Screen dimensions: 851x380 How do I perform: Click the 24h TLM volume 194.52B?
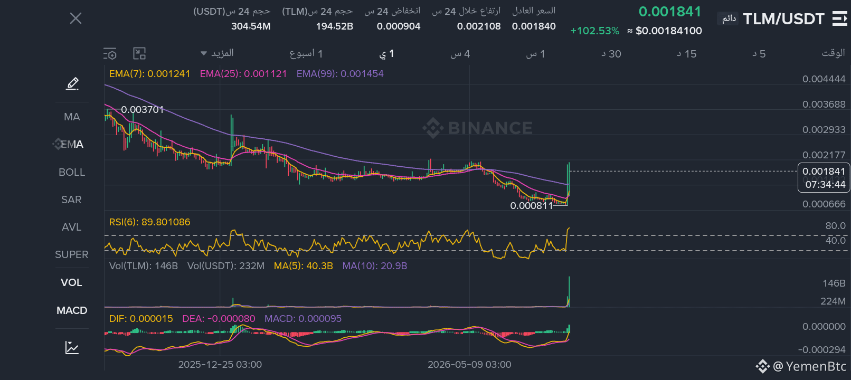click(335, 26)
